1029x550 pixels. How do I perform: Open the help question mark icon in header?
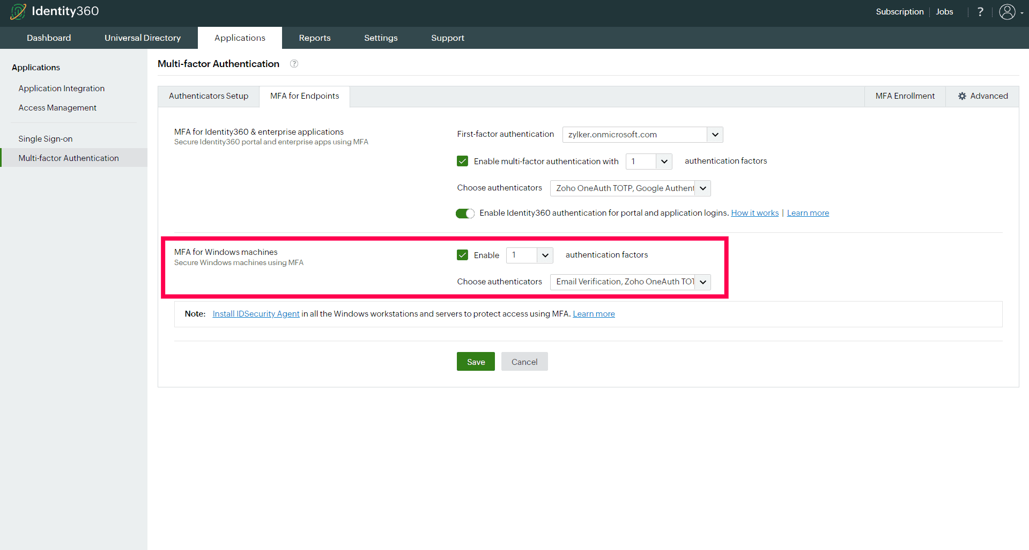tap(980, 11)
